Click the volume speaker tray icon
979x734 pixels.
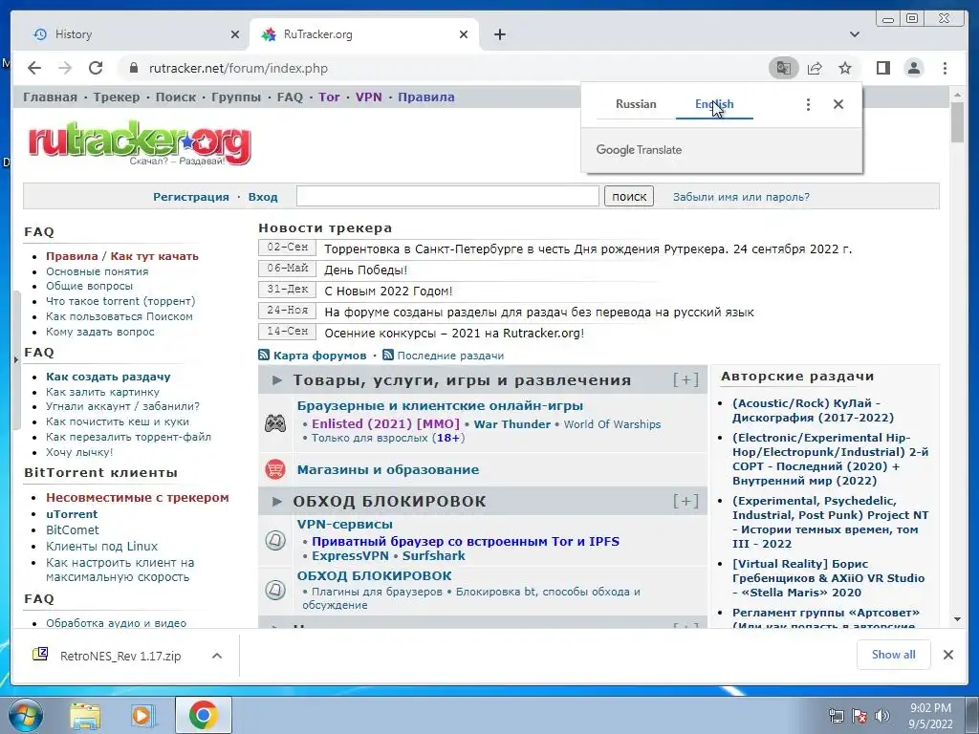(881, 716)
